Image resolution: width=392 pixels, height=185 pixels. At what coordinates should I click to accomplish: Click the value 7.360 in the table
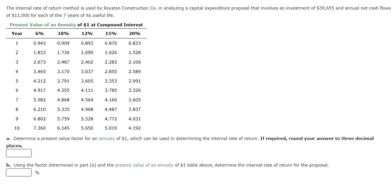pyautogui.click(x=39, y=128)
